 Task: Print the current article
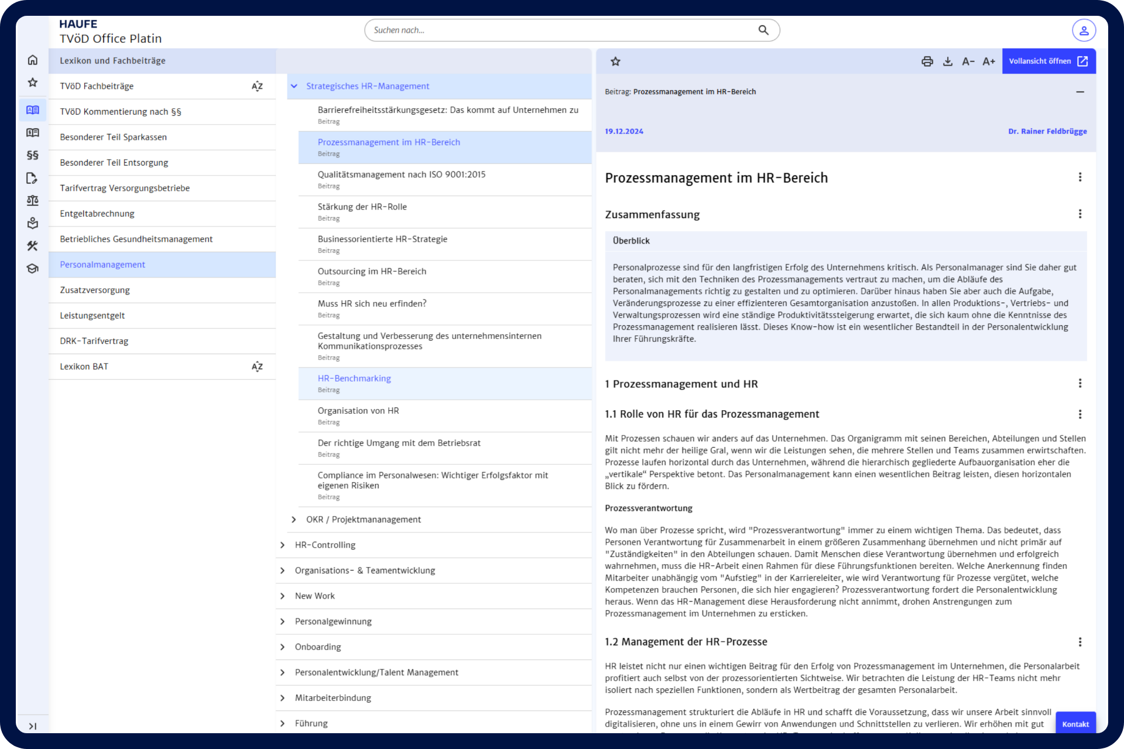tap(927, 61)
